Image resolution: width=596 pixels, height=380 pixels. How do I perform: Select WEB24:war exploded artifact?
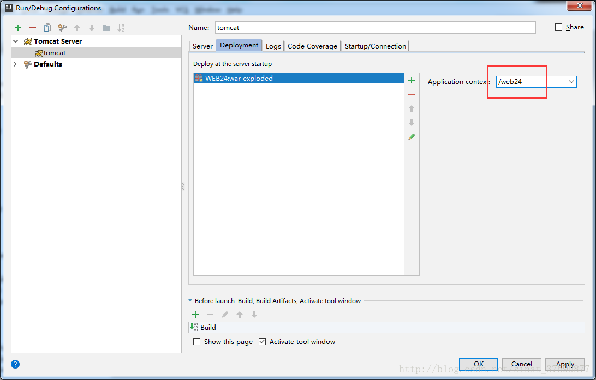click(x=299, y=78)
